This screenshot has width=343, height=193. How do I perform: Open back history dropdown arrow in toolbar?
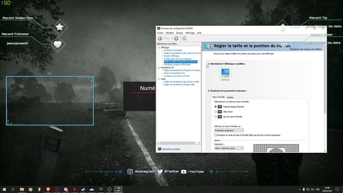tap(172, 39)
